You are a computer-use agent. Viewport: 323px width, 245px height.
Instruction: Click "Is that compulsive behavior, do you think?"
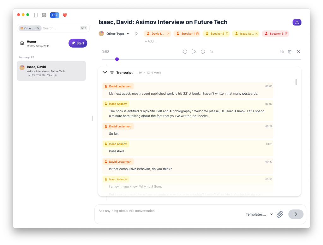click(x=140, y=169)
